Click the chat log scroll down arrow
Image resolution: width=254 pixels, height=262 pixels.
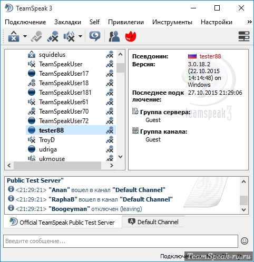[243, 209]
